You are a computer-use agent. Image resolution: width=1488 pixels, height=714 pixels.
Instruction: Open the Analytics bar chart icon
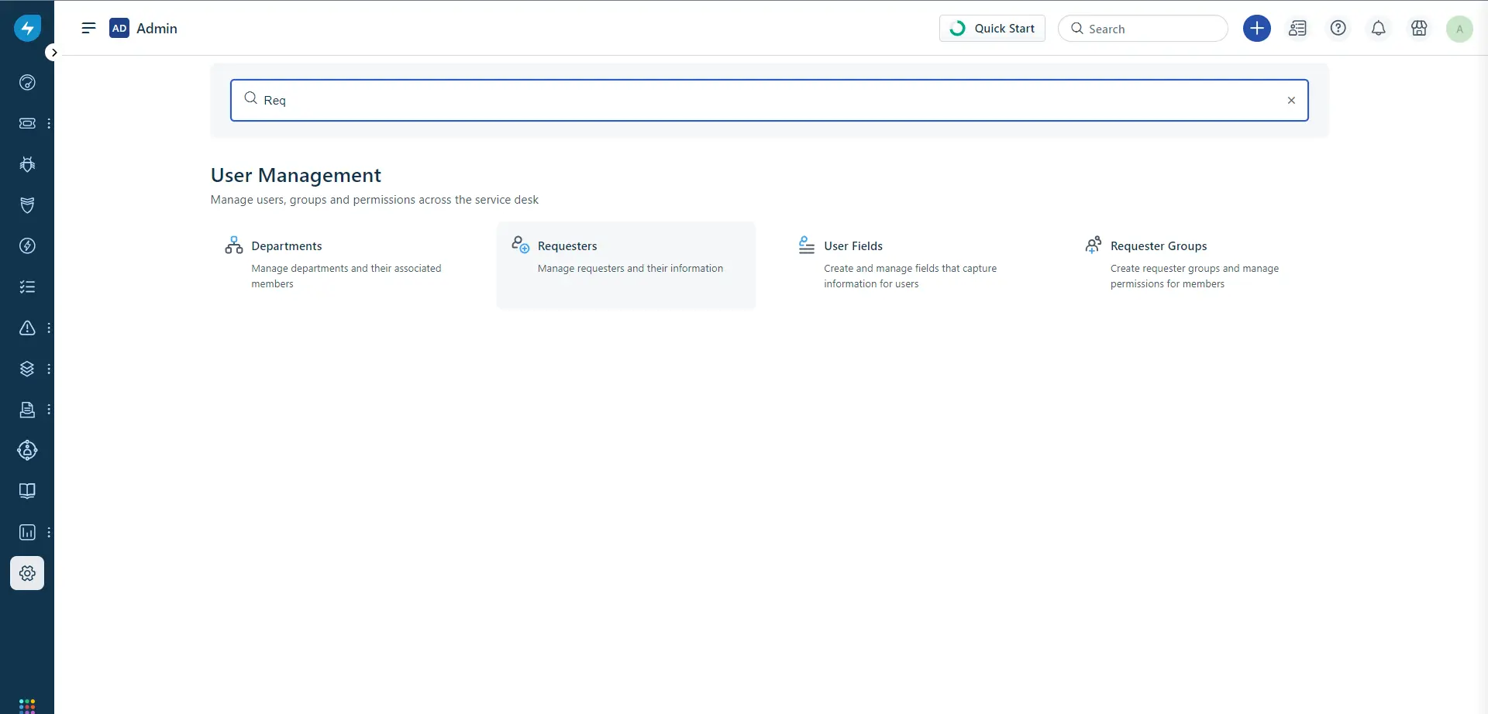tap(27, 532)
